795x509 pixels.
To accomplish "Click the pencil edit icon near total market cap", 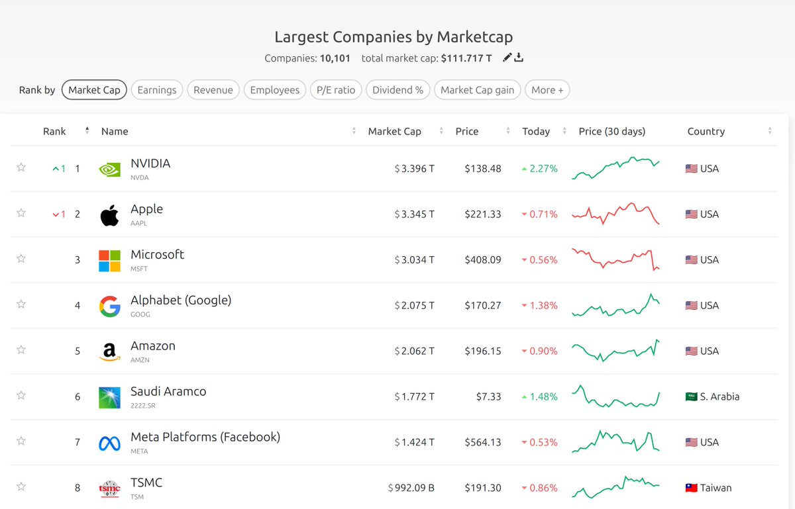I will (x=507, y=58).
